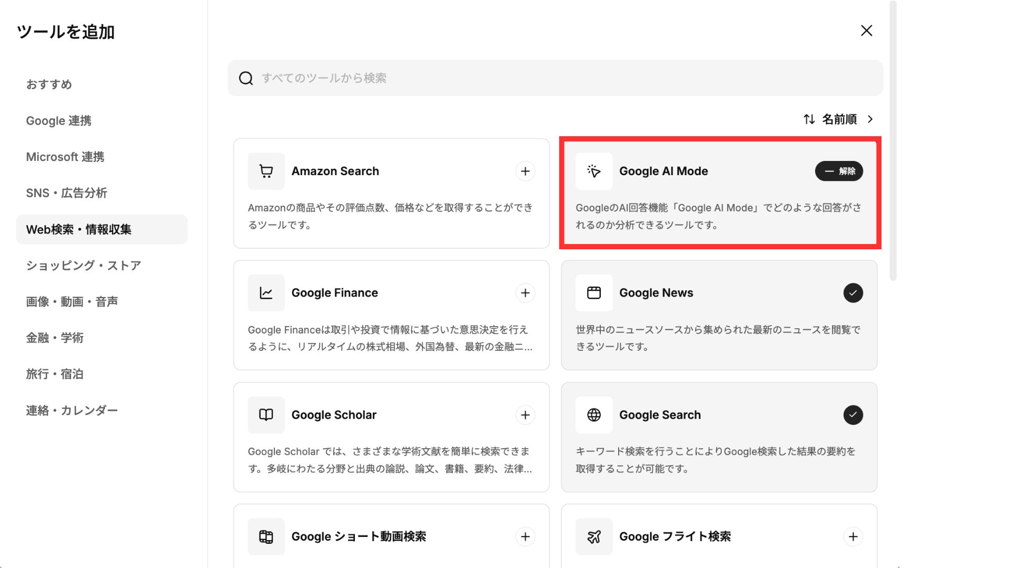
Task: Add the Amazon Search tool with plus
Action: pyautogui.click(x=525, y=171)
